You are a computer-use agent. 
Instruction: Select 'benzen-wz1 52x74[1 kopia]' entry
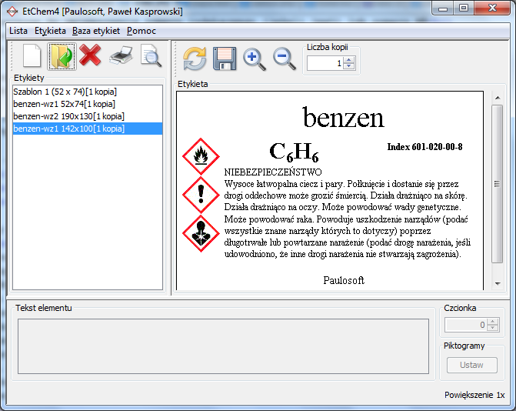tap(88, 104)
